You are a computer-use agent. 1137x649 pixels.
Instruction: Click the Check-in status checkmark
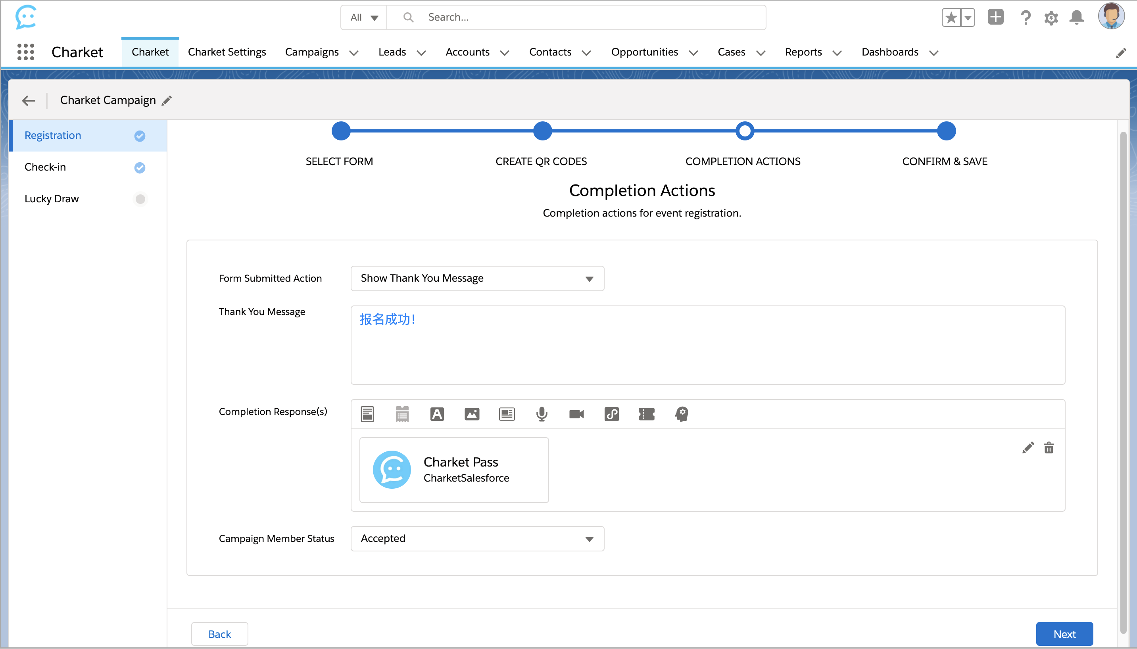tap(140, 167)
